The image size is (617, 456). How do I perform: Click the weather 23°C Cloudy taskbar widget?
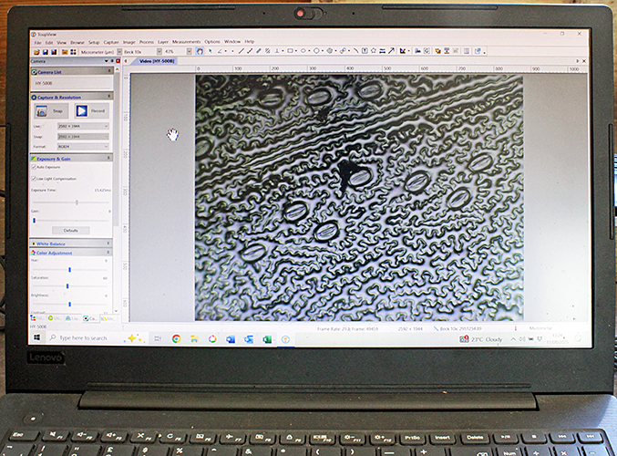point(481,339)
